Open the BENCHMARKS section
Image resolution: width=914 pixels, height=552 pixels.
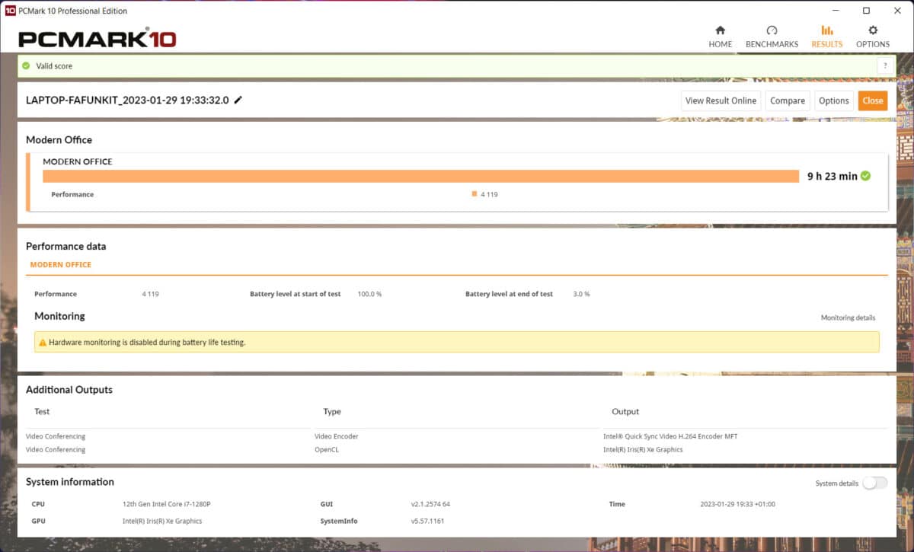tap(772, 37)
